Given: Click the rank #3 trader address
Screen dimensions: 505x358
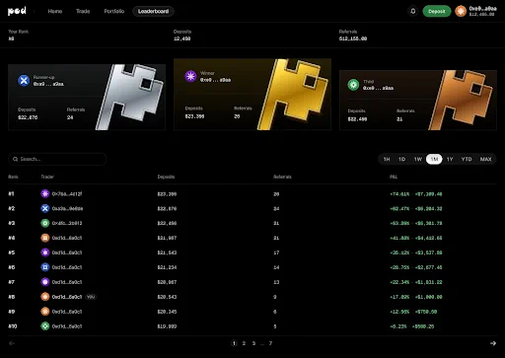Looking at the screenshot, I should 67,223.
